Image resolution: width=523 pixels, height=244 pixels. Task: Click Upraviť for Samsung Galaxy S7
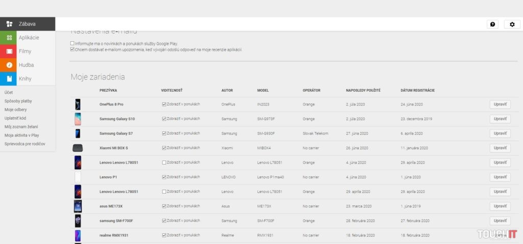(500, 133)
